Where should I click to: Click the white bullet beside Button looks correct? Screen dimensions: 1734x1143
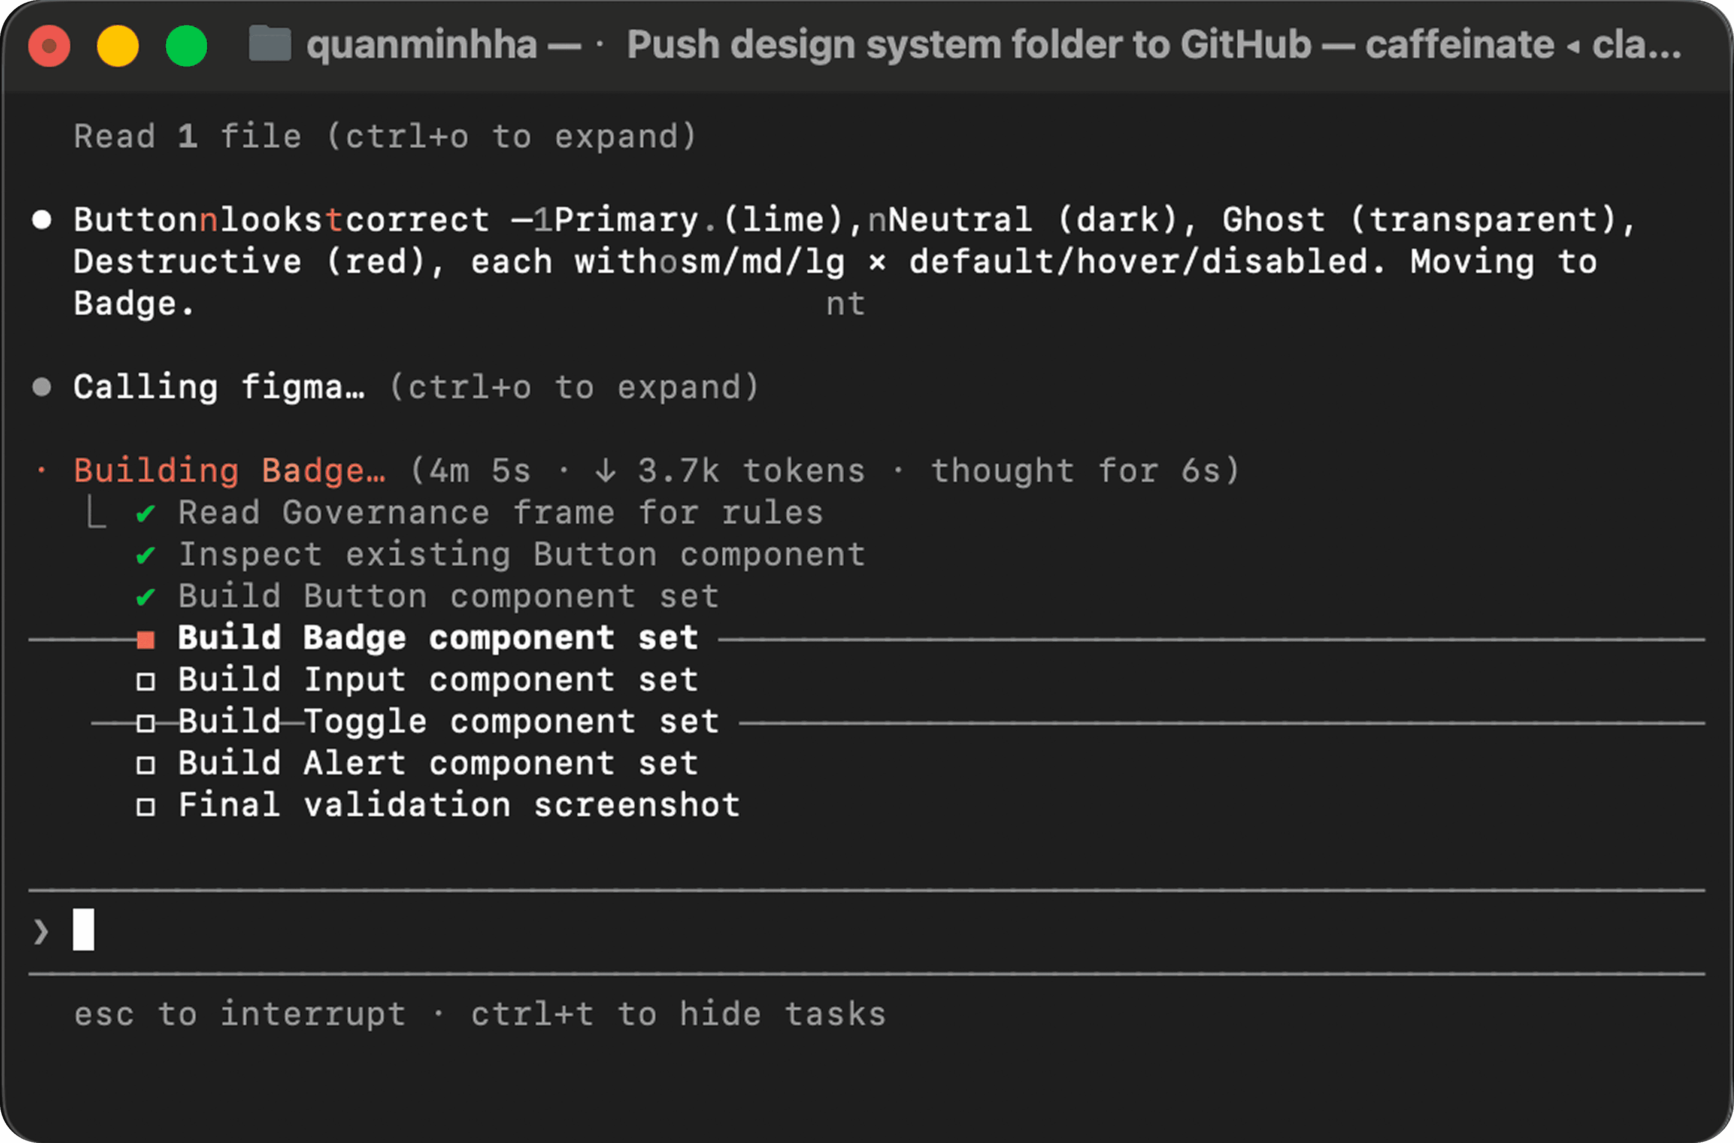(42, 219)
